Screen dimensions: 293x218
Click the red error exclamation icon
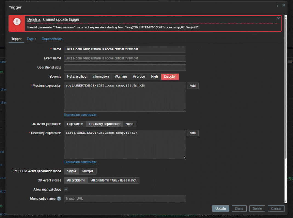[x=17, y=22]
